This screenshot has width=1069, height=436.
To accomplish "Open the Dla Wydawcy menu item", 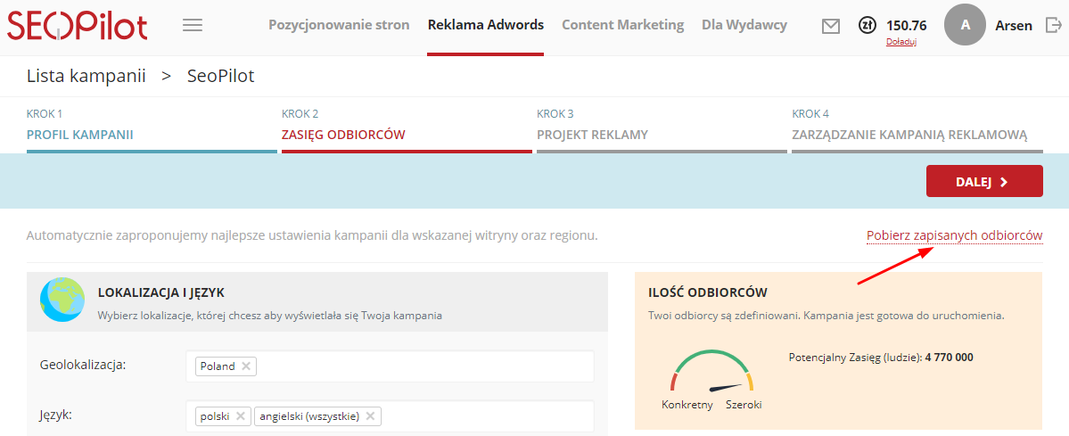I will coord(744,25).
